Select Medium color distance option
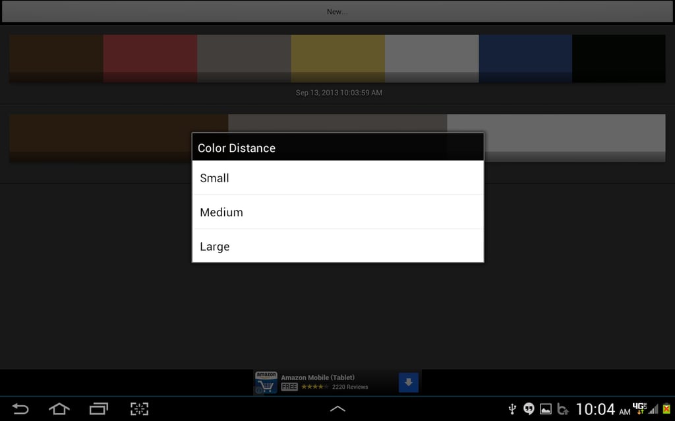 (x=337, y=212)
